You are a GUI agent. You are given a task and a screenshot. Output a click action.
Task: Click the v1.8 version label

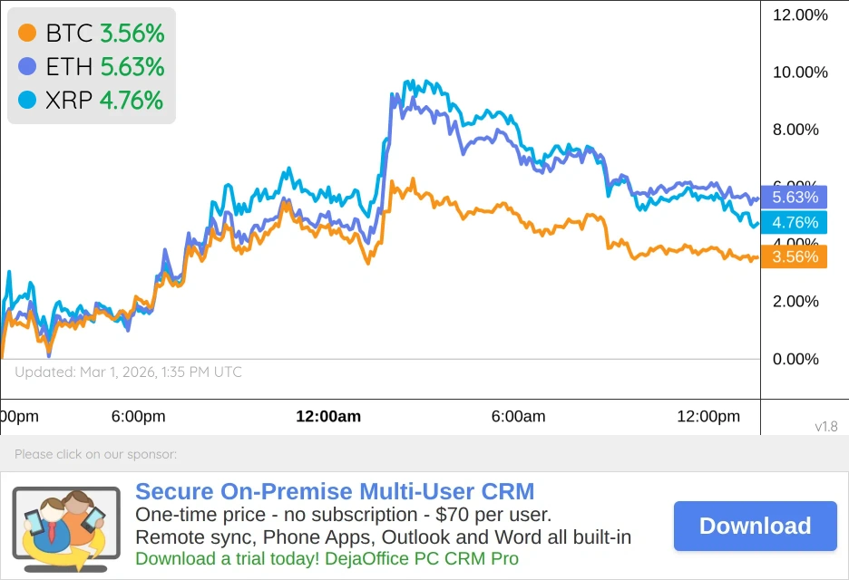click(x=826, y=426)
